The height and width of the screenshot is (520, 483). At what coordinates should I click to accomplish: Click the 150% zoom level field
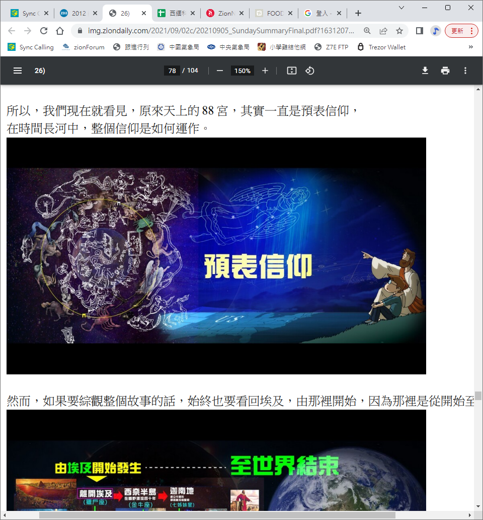coord(243,71)
